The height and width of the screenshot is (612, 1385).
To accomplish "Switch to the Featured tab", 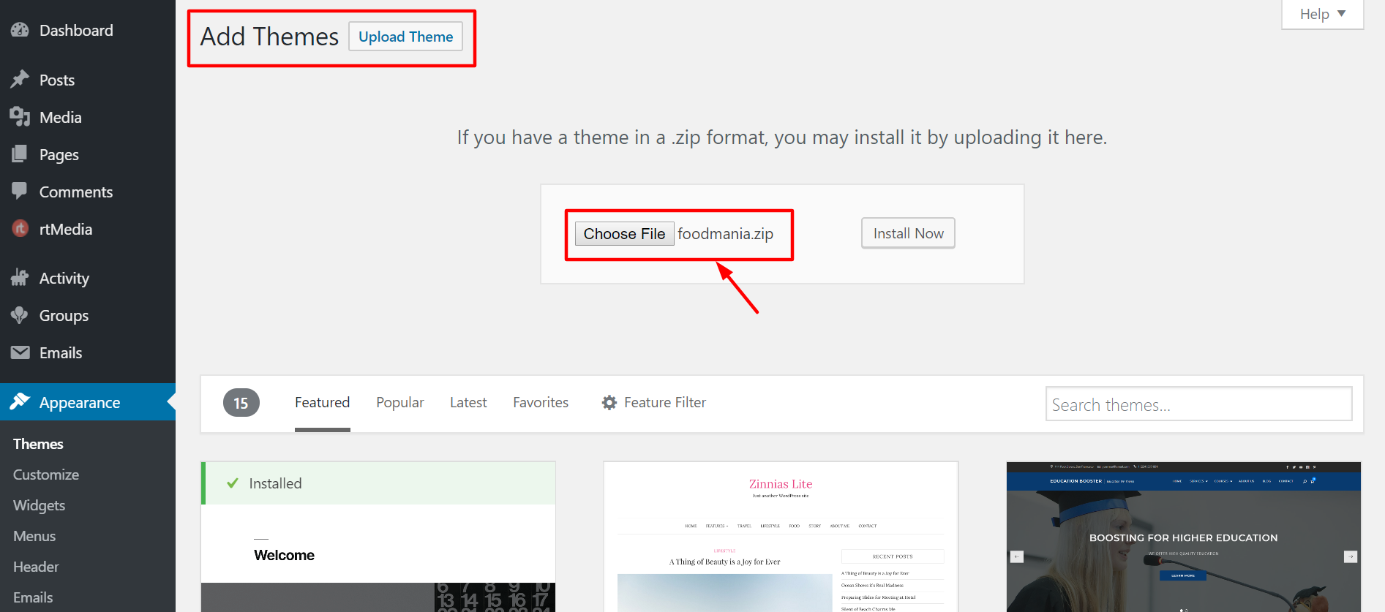I will 322,402.
